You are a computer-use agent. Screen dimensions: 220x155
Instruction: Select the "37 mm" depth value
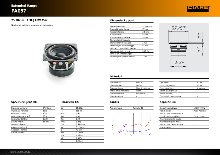click(145, 29)
